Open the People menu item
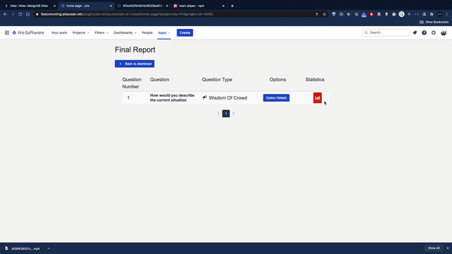This screenshot has height=254, width=452. [x=147, y=33]
